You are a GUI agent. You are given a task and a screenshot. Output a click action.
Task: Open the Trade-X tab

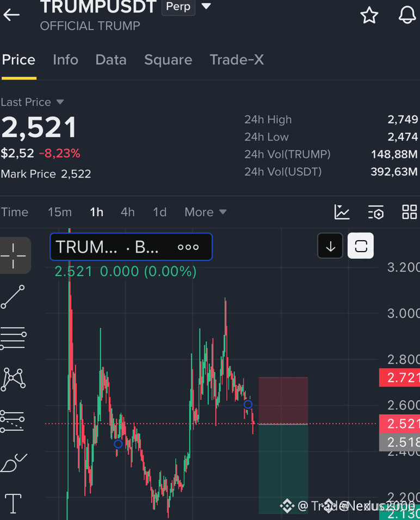(x=237, y=60)
